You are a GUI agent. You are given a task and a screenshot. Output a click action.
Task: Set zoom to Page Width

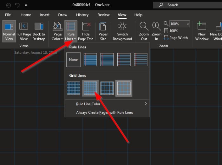coord(176,37)
